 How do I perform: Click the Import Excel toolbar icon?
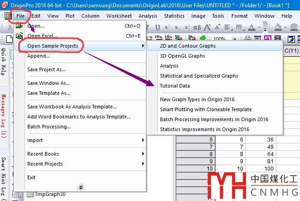coord(178,38)
